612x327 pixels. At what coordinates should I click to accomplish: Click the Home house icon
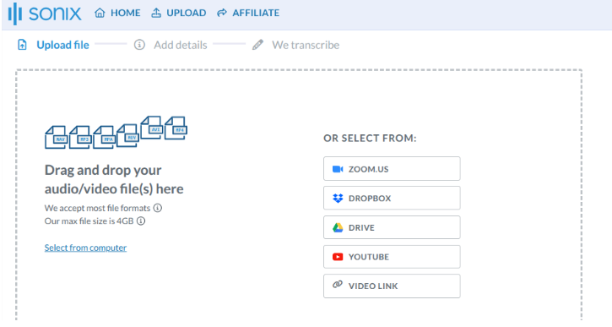[100, 13]
